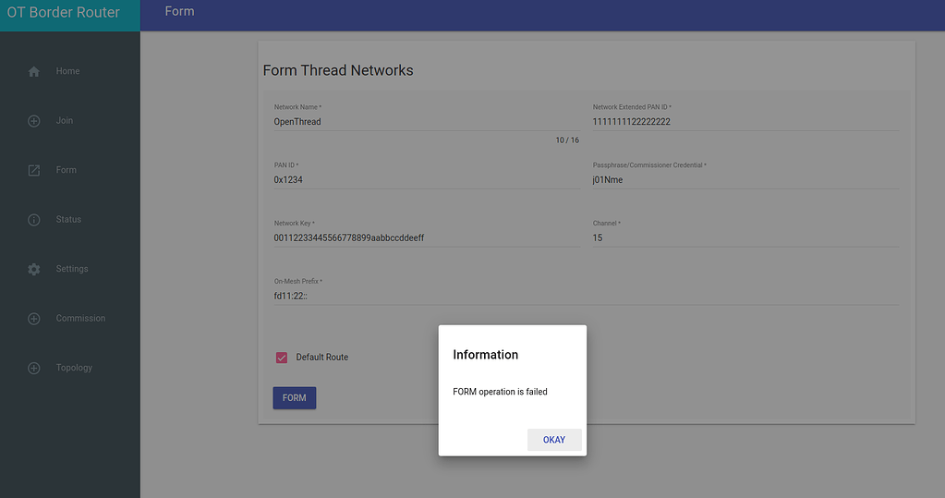Open the Topology menu label
Viewport: 945px width, 498px height.
tap(74, 368)
